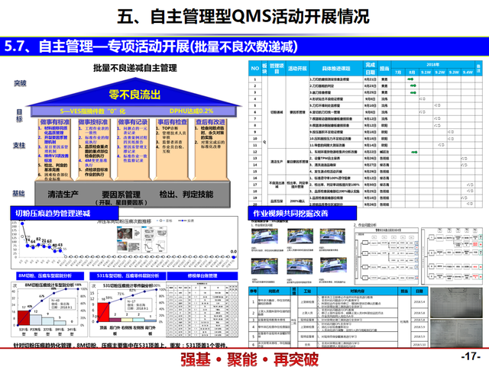Click the 8月 column header
The width and height of the screenshot is (489, 367).
(x=412, y=72)
